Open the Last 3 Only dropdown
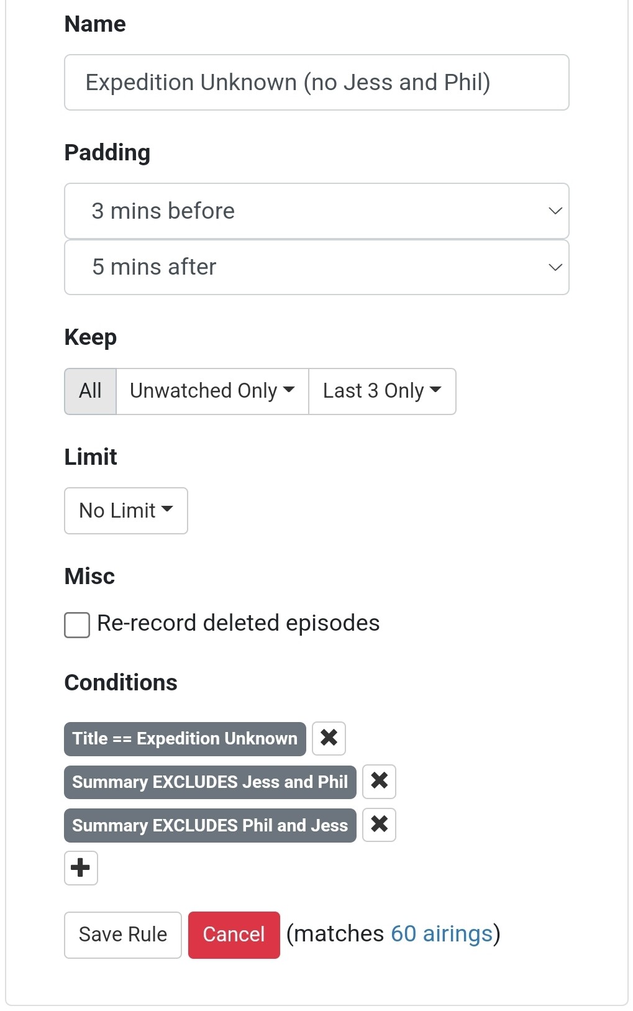633x1011 pixels. 382,391
